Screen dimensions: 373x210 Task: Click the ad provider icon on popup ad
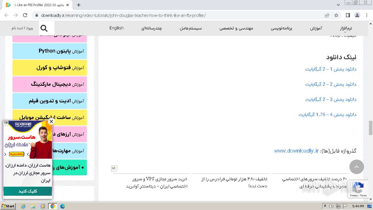[6, 123]
